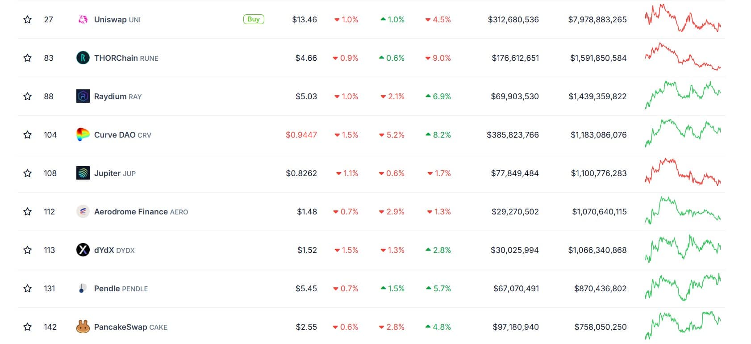Image resolution: width=751 pixels, height=344 pixels.
Task: Select Jupiter price $0.8262
Action: tap(301, 173)
